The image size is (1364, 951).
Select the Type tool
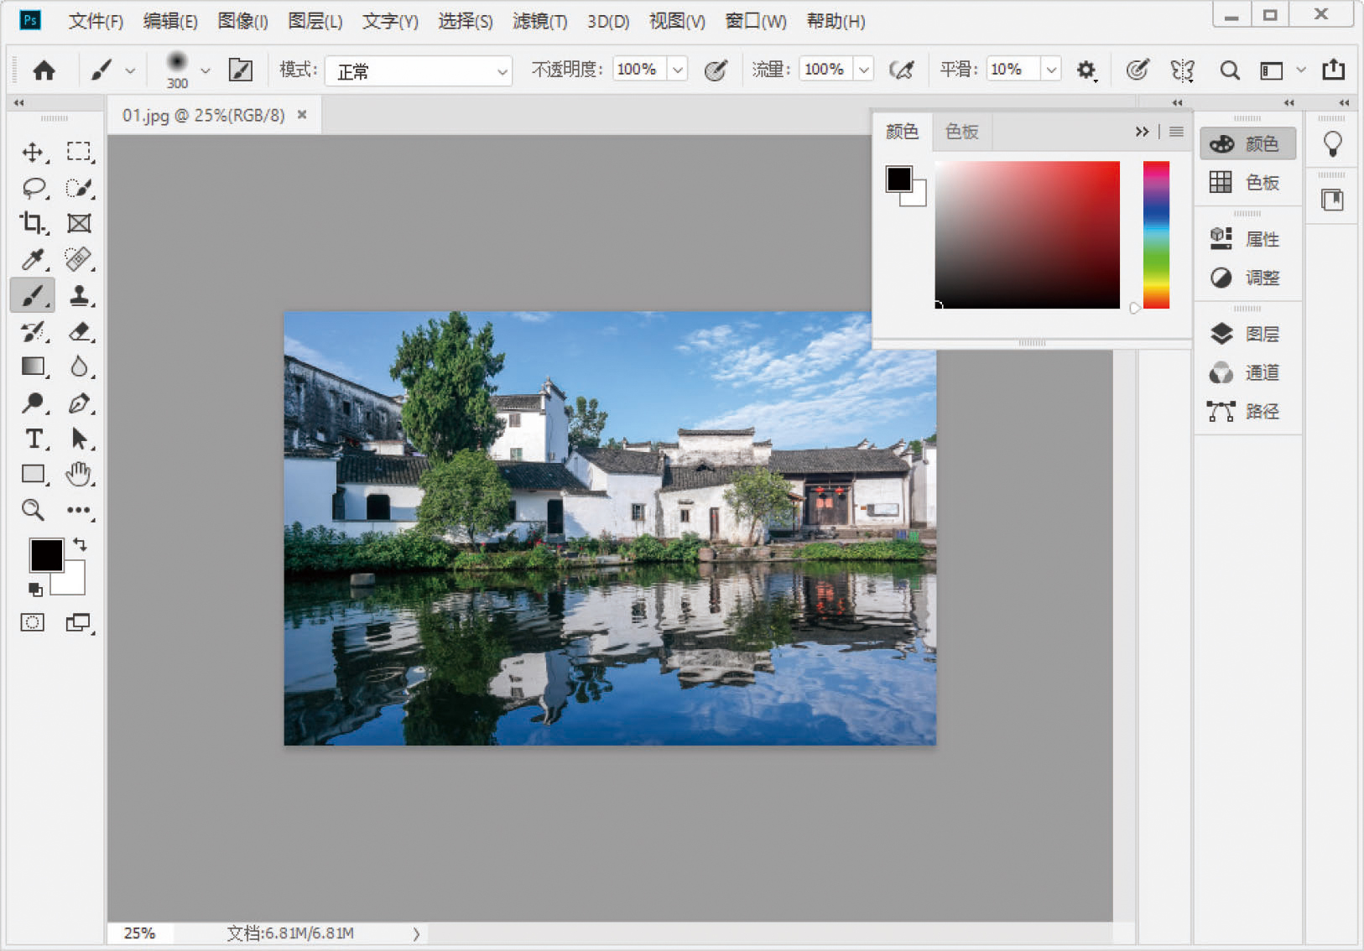click(33, 439)
